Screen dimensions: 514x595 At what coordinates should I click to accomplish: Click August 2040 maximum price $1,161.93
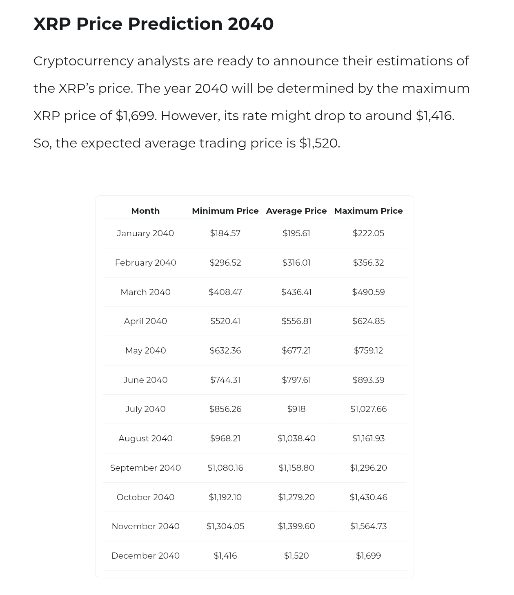[x=368, y=438]
